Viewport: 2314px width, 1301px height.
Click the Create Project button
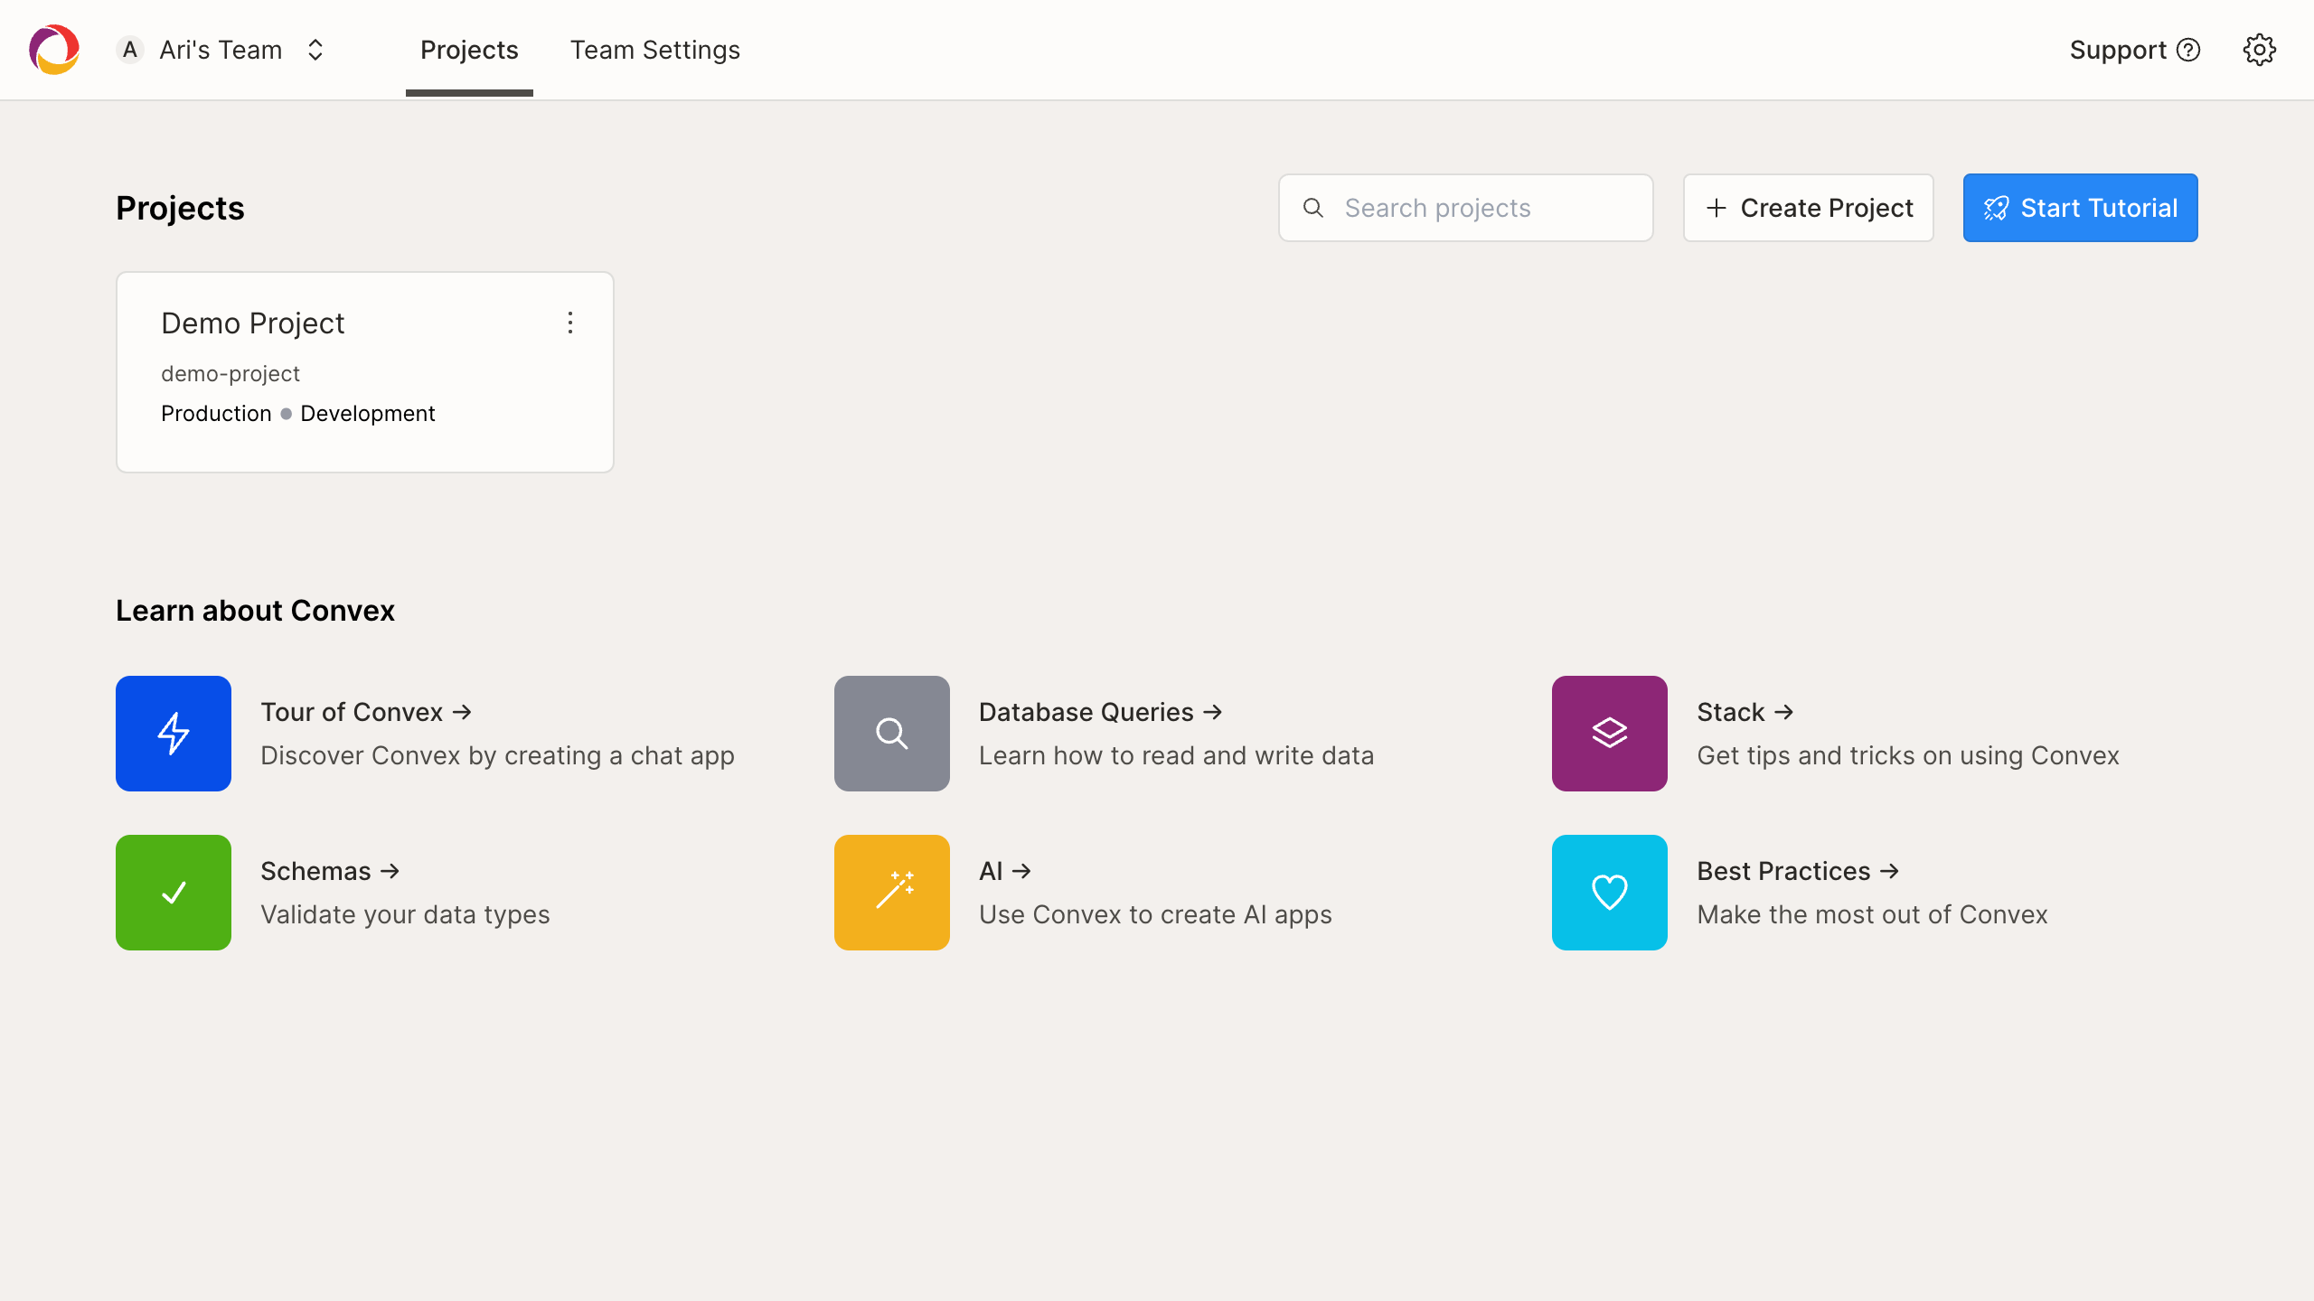point(1809,208)
